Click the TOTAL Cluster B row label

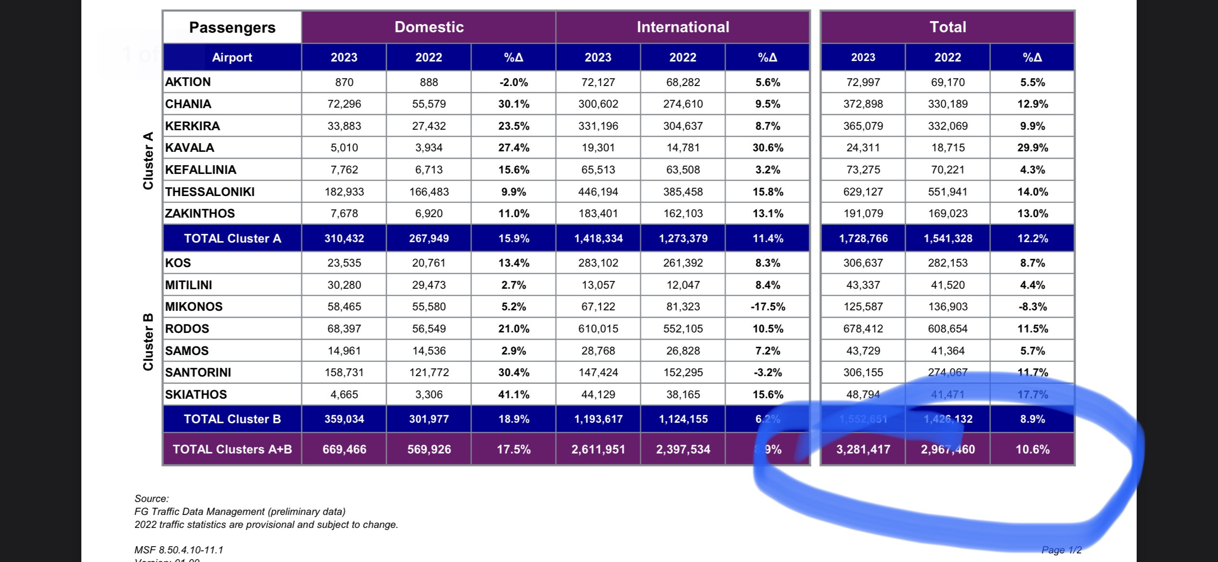click(232, 419)
